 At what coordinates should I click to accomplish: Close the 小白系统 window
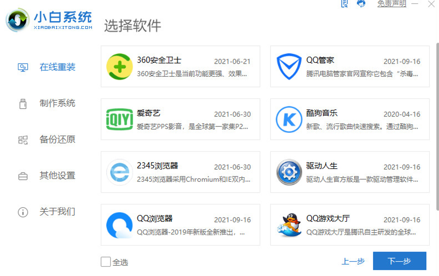[432, 4]
